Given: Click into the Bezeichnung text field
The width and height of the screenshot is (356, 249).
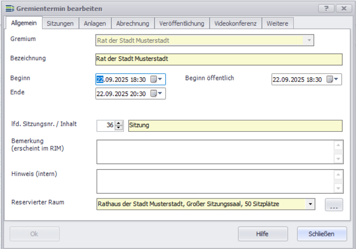Looking at the screenshot, I should point(219,59).
